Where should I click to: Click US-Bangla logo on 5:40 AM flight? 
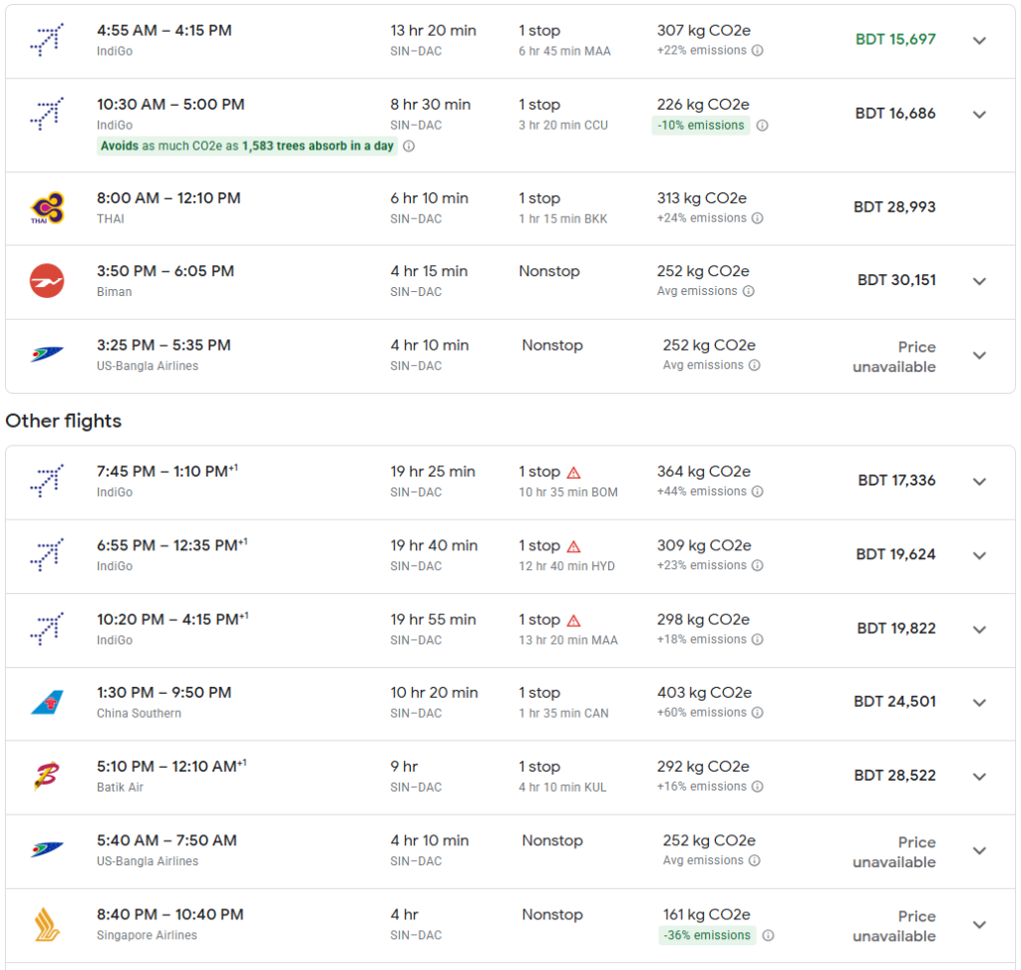click(47, 849)
